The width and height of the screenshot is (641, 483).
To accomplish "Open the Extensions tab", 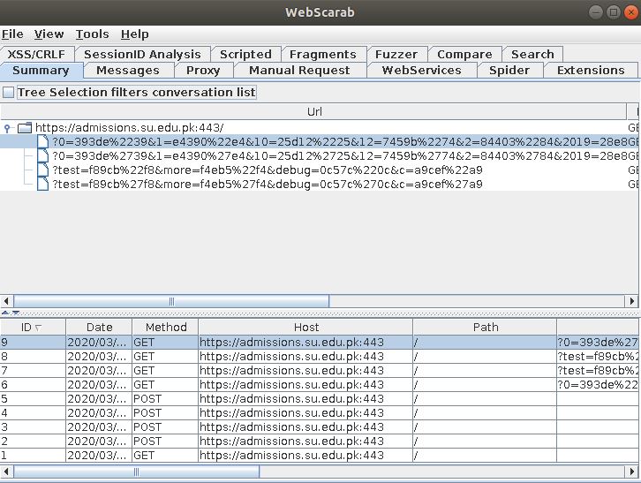I will [x=591, y=71].
